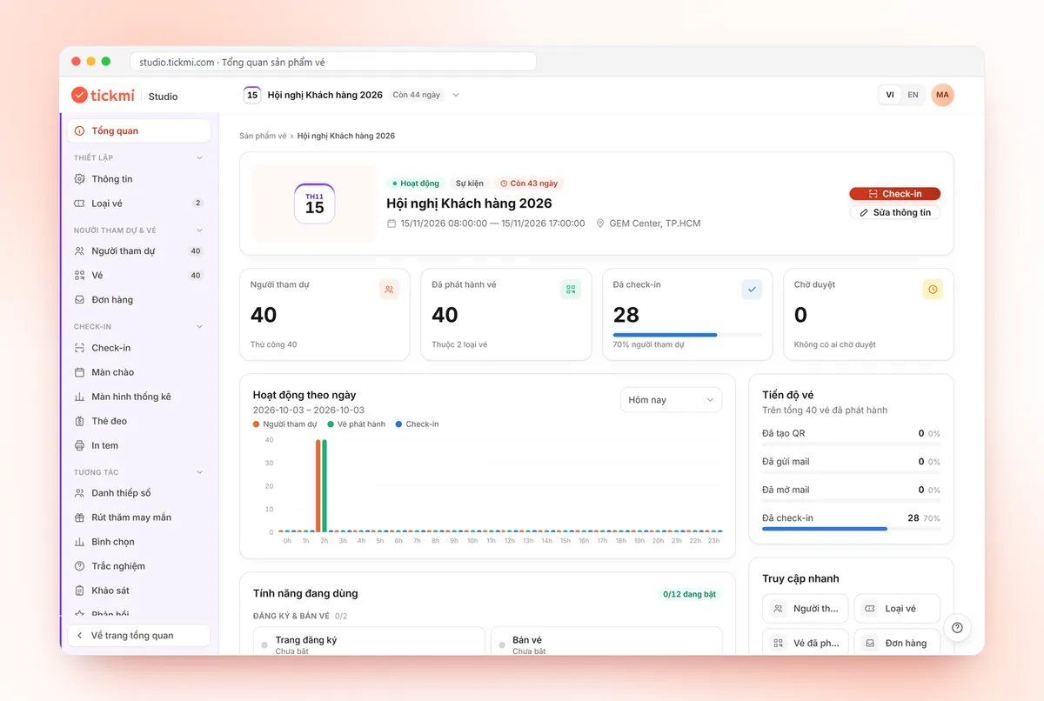Viewport: 1044px width, 701px height.
Task: Toggle Vé phát hành series in chart legend
Action: [x=356, y=424]
